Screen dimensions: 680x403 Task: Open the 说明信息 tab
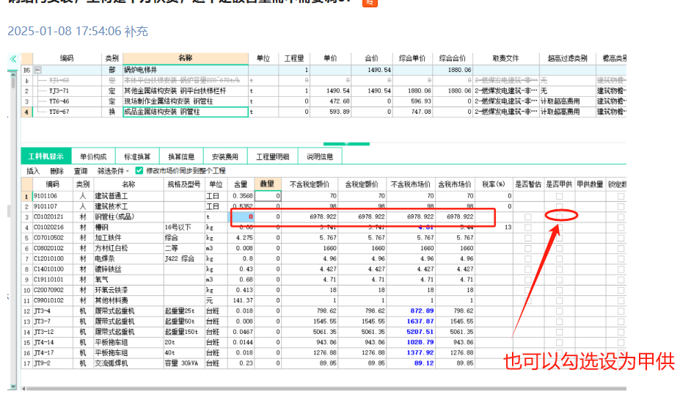[x=320, y=156]
